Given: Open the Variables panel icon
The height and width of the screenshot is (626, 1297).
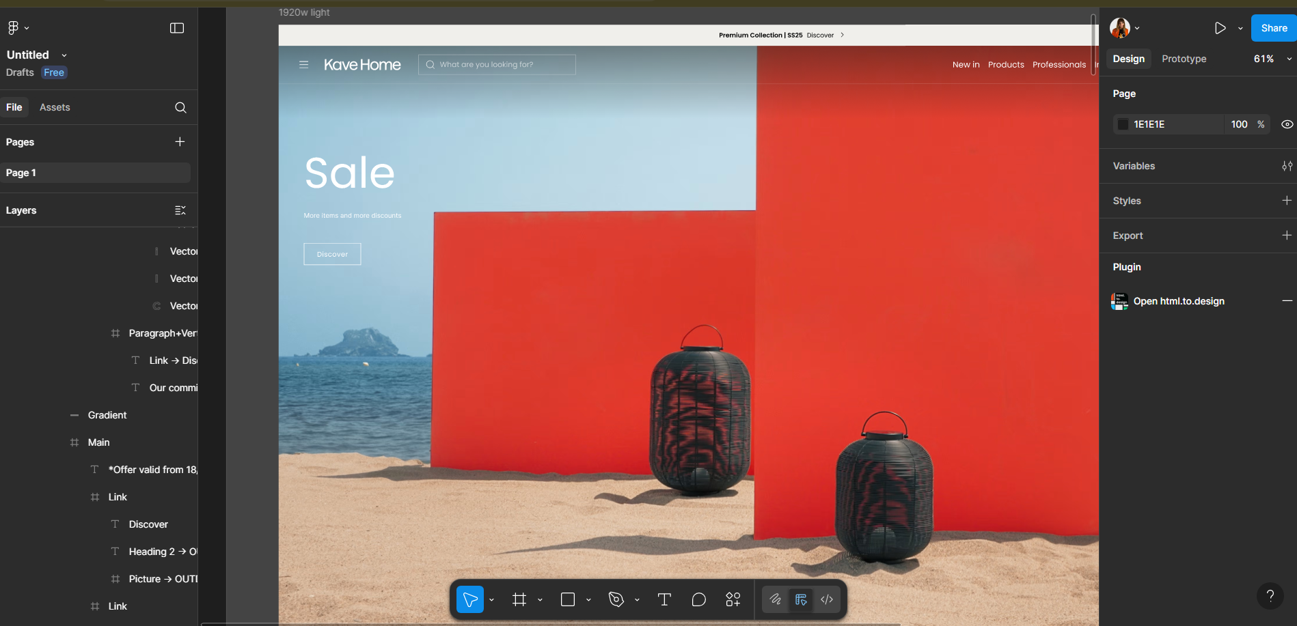Looking at the screenshot, I should coord(1287,166).
